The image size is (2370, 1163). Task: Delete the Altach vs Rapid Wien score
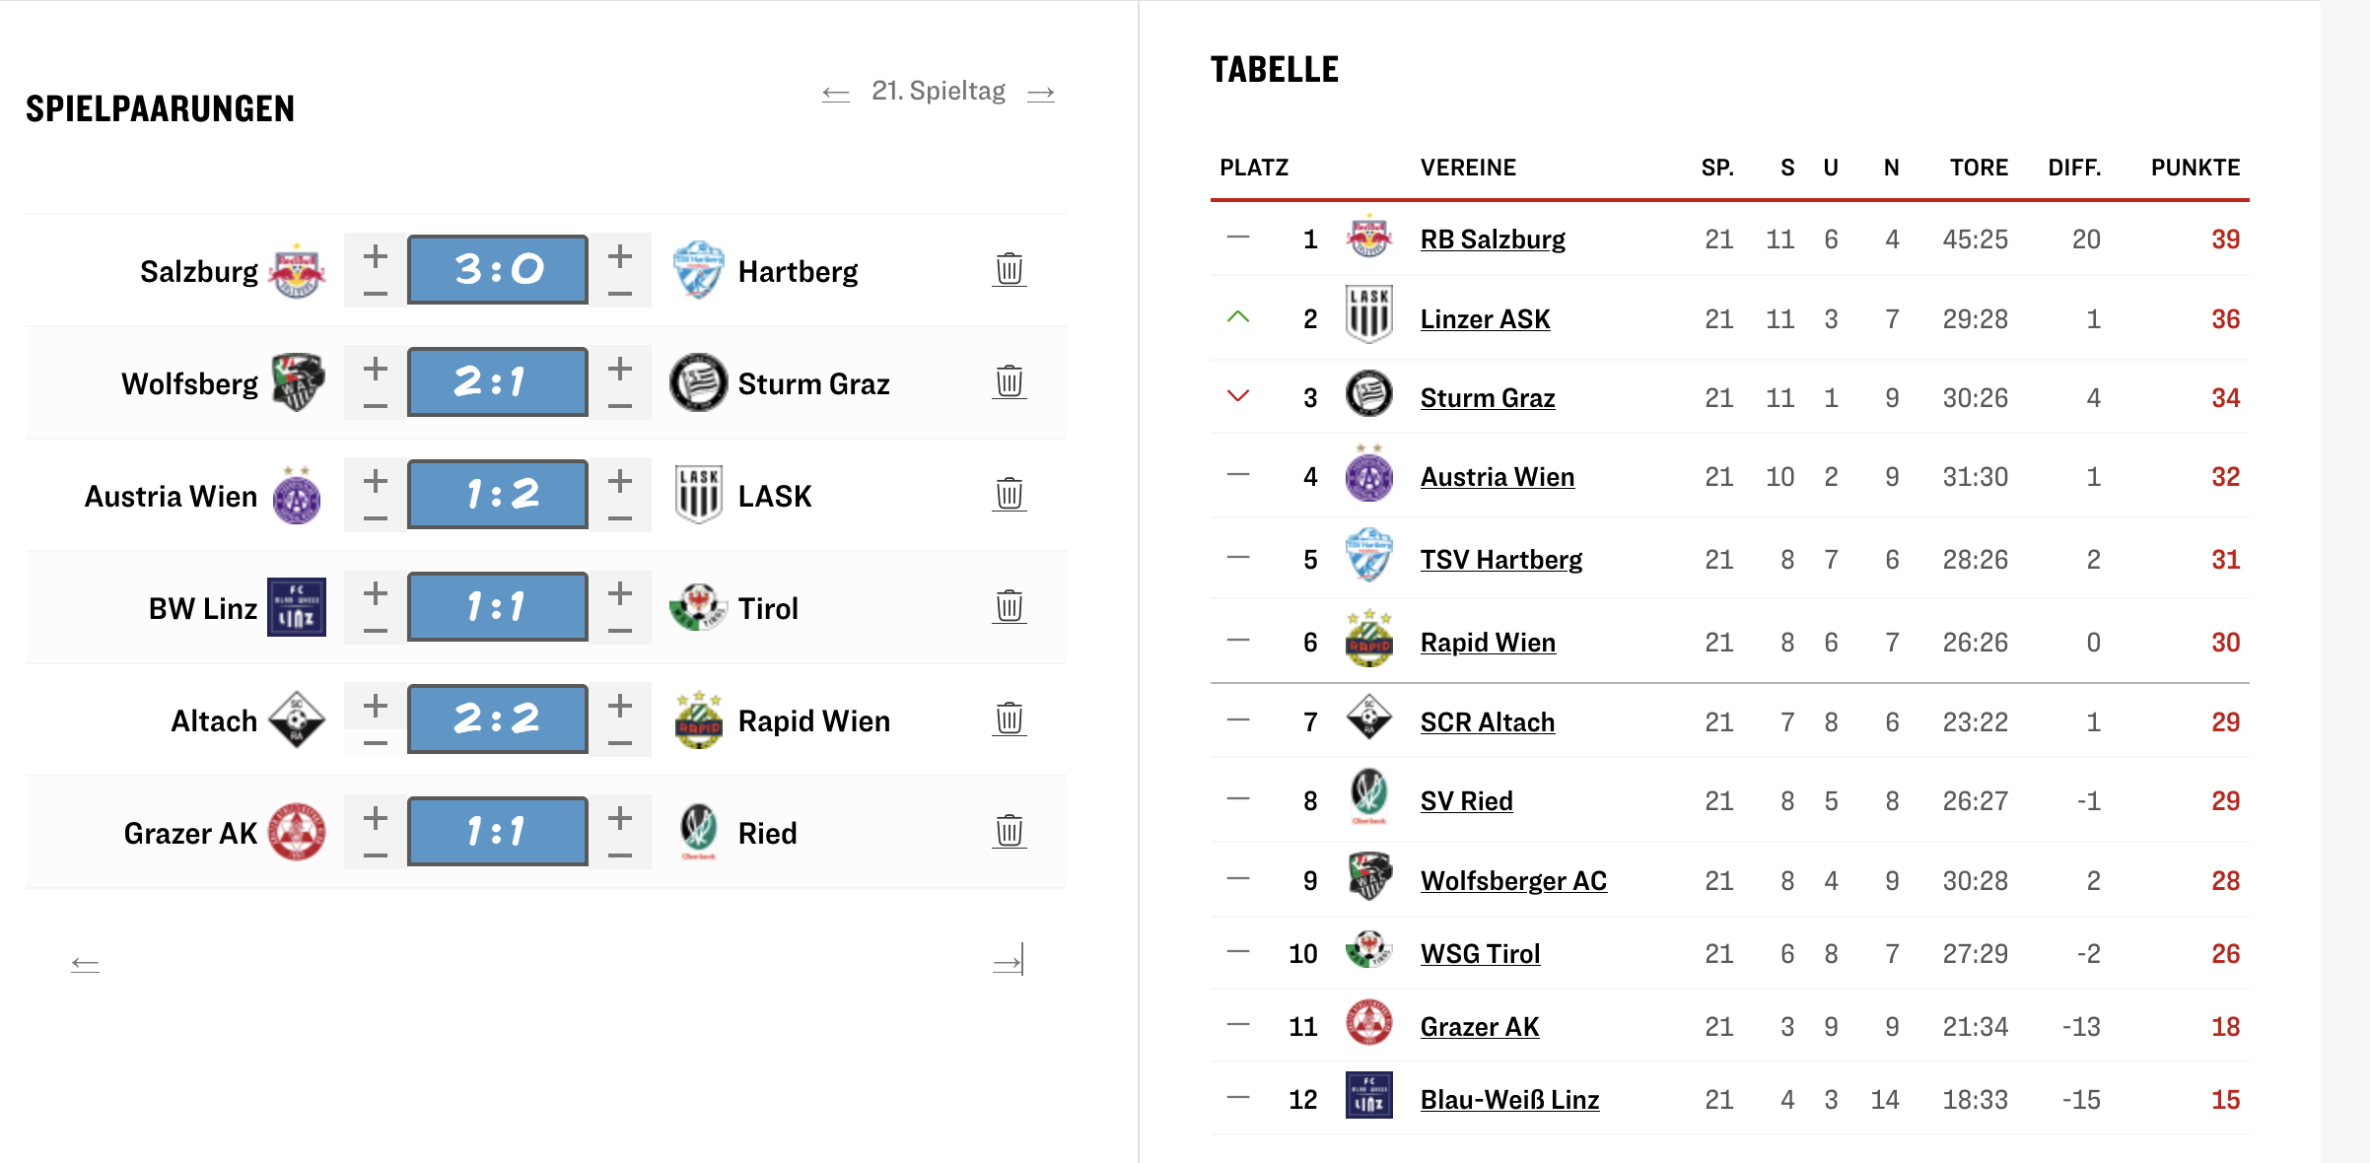[1009, 718]
